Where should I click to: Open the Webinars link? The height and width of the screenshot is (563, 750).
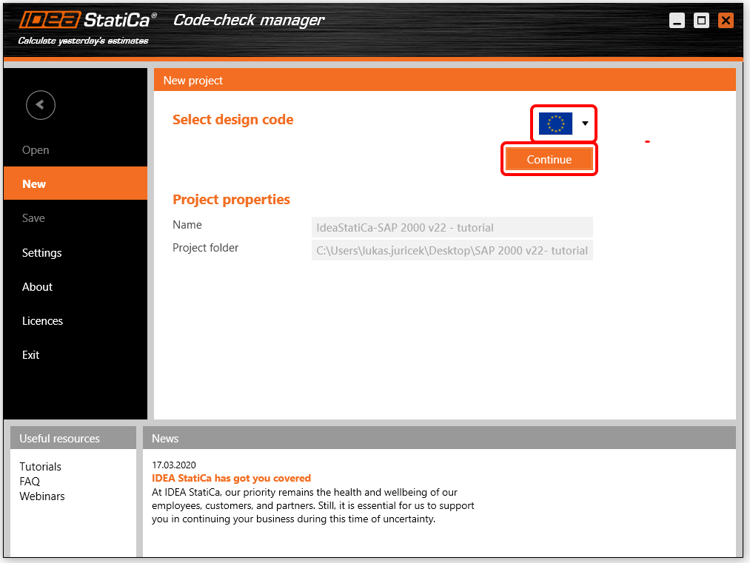[x=42, y=496]
